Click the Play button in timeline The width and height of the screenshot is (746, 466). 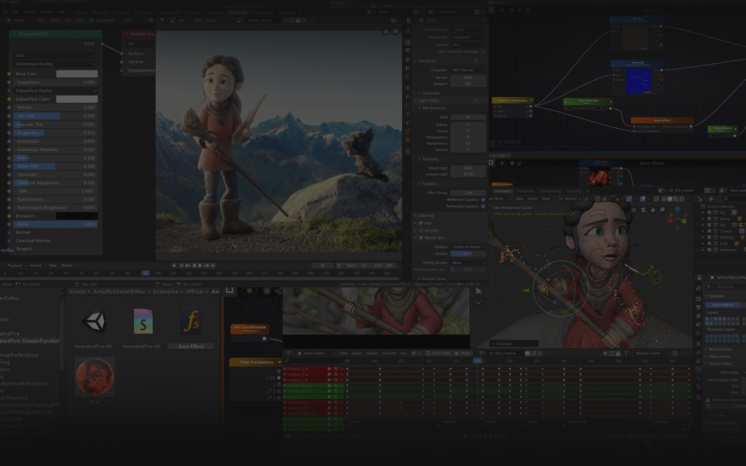(199, 265)
